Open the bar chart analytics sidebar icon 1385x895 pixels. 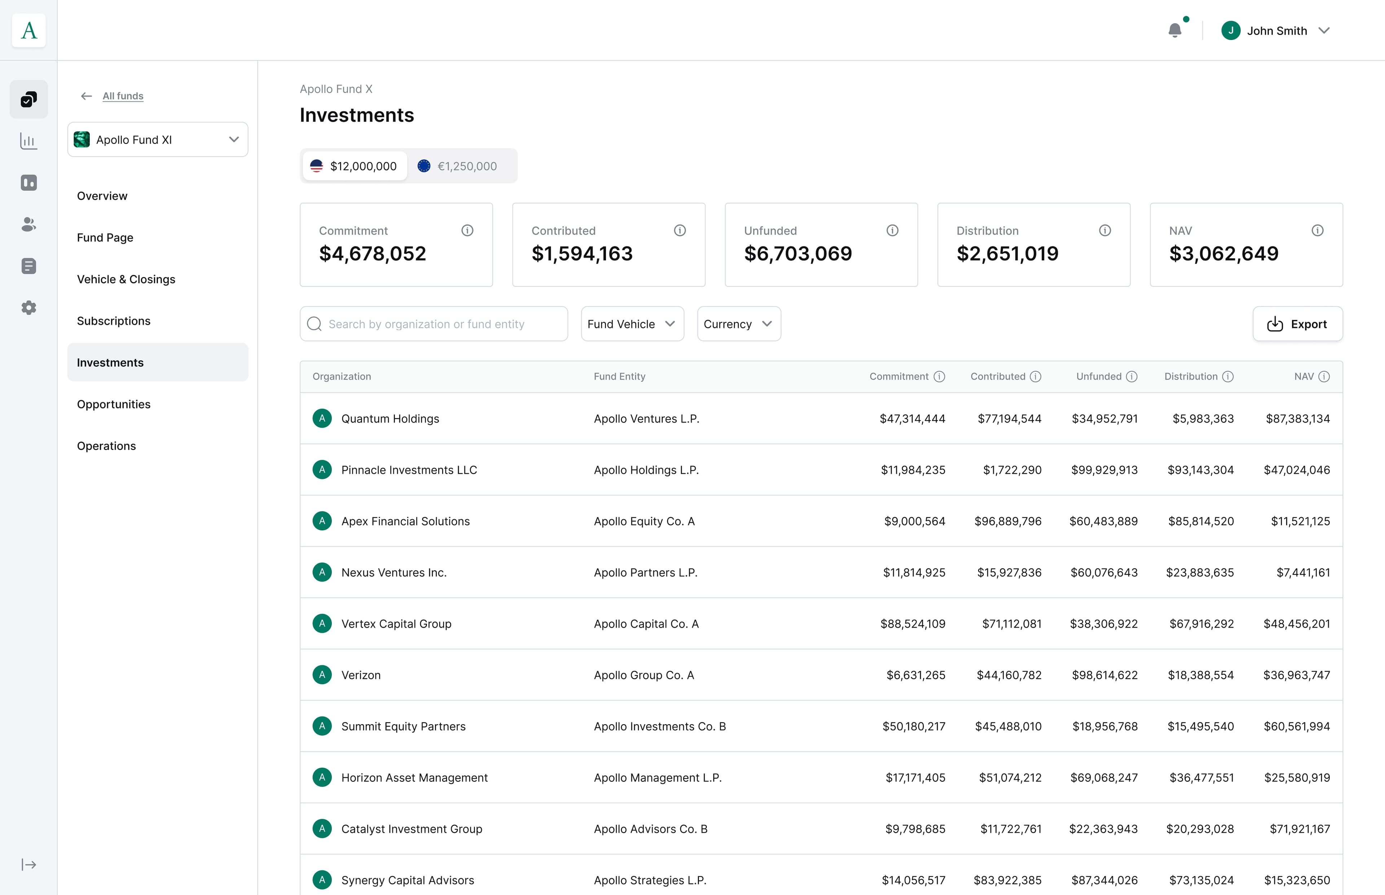[x=28, y=141]
